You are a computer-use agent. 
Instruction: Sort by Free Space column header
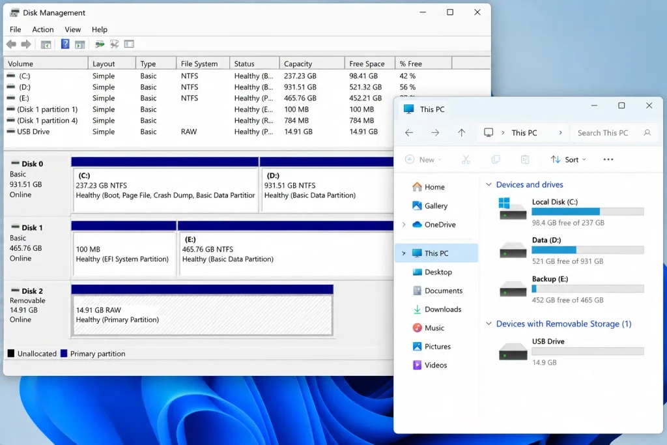[x=370, y=63]
